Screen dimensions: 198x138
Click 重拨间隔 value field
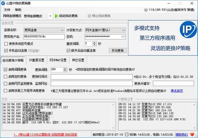click(x=89, y=44)
